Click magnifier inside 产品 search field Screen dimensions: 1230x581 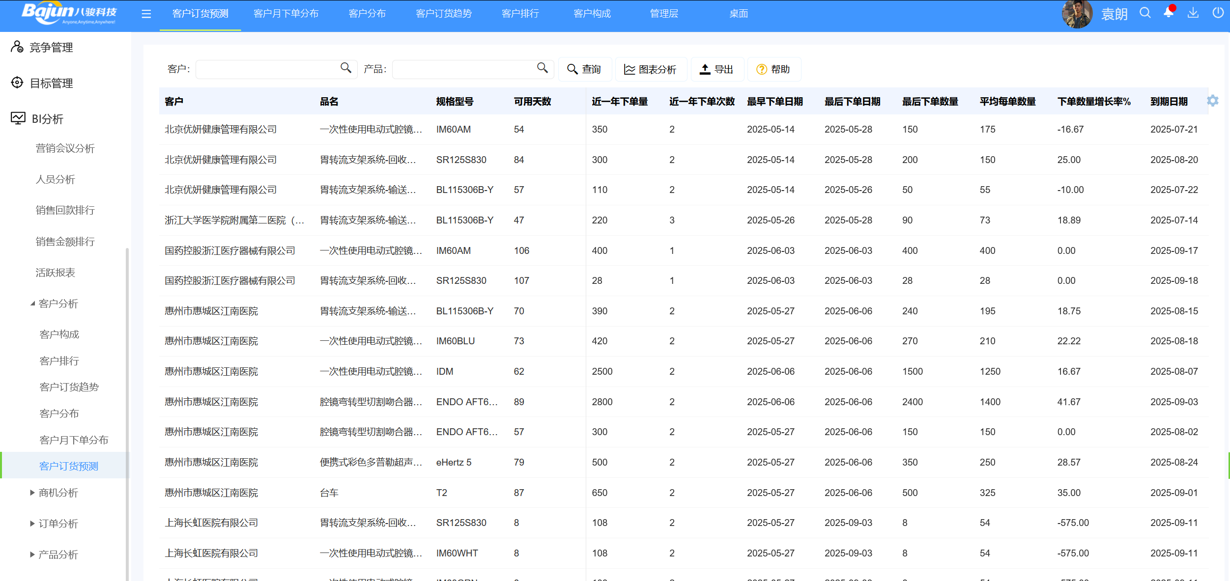(x=542, y=68)
